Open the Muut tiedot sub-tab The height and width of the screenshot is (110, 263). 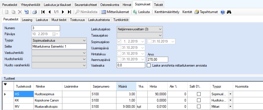pos(59,20)
